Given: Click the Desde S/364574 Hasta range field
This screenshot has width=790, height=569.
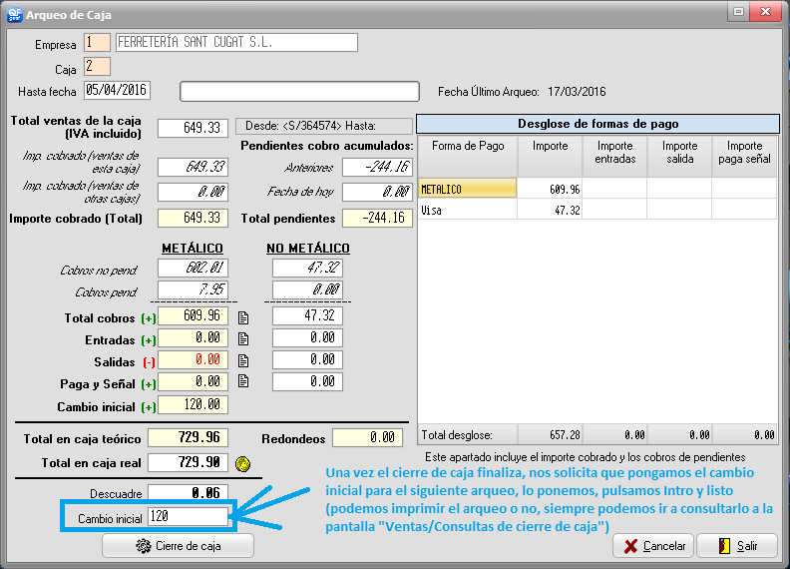Looking at the screenshot, I should (324, 126).
